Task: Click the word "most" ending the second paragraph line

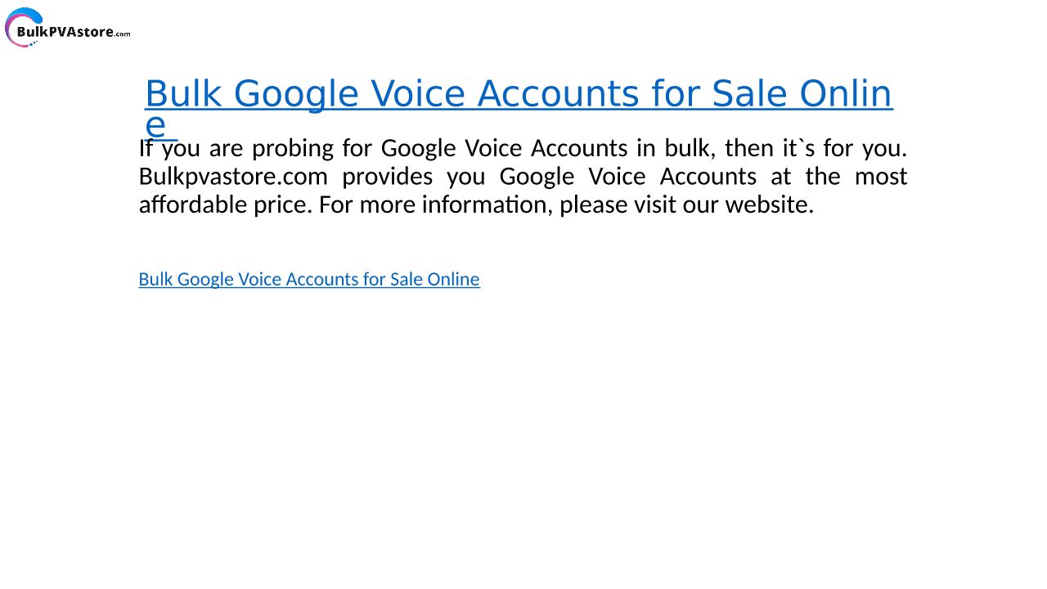Action: coord(881,177)
